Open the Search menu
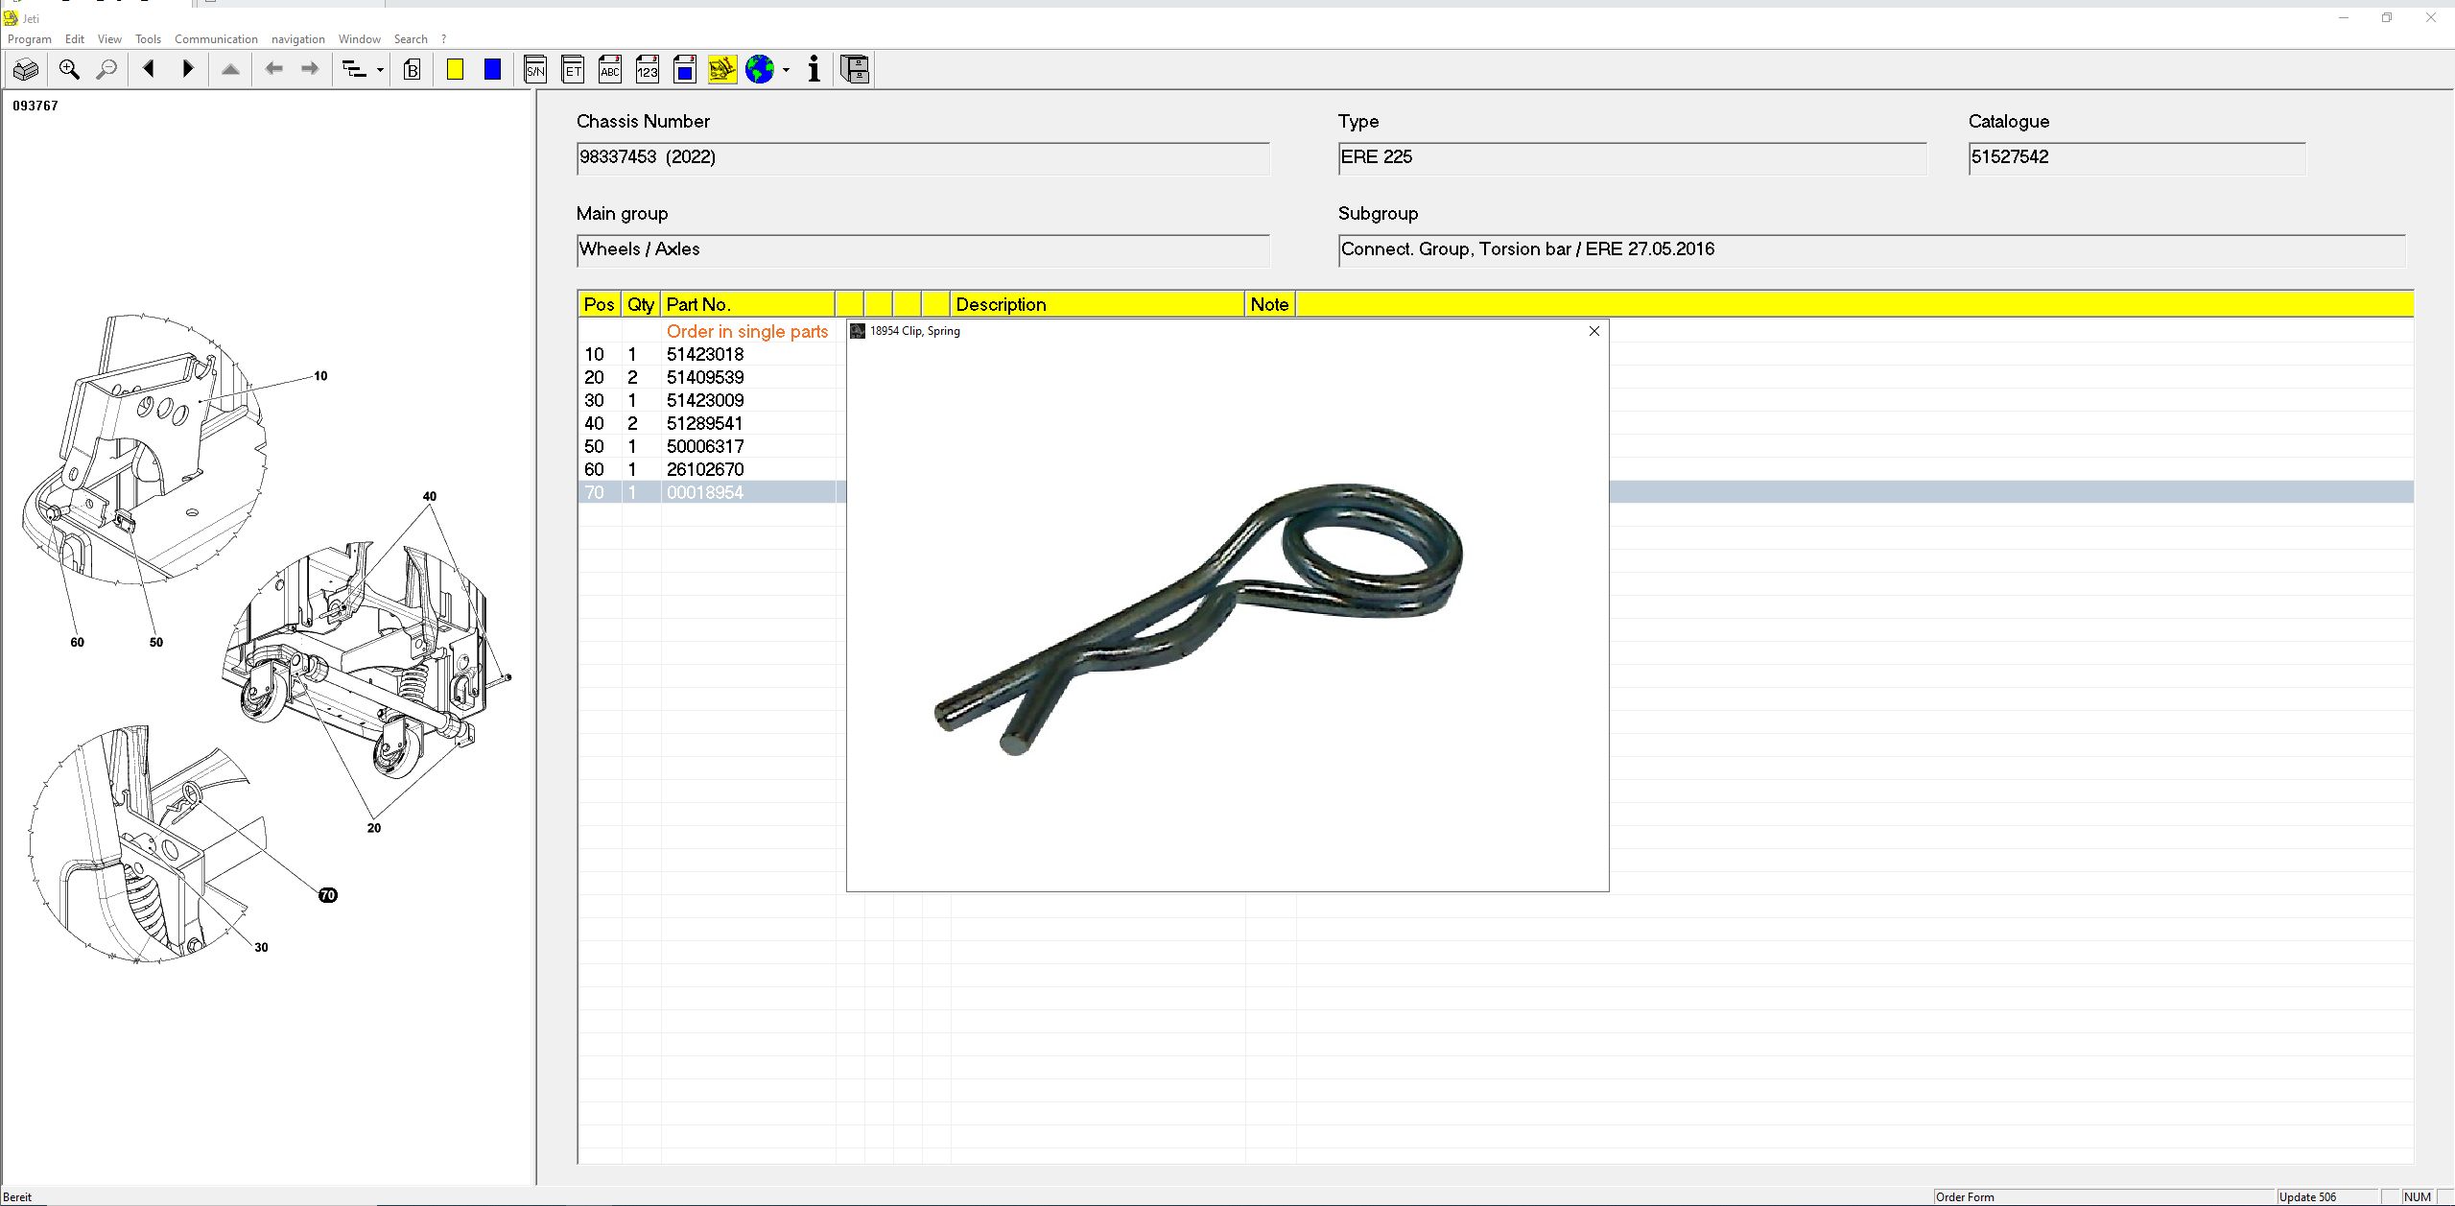This screenshot has height=1206, width=2455. [x=411, y=39]
